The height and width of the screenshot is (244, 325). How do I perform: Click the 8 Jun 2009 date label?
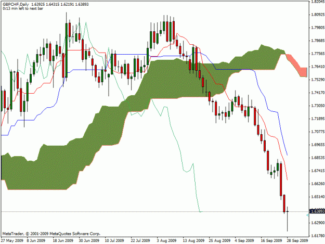36,240
